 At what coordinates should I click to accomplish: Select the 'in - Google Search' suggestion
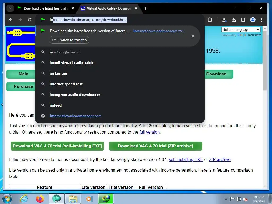[x=120, y=52]
